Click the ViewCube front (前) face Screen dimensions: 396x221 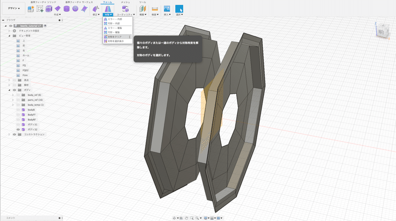(x=381, y=32)
